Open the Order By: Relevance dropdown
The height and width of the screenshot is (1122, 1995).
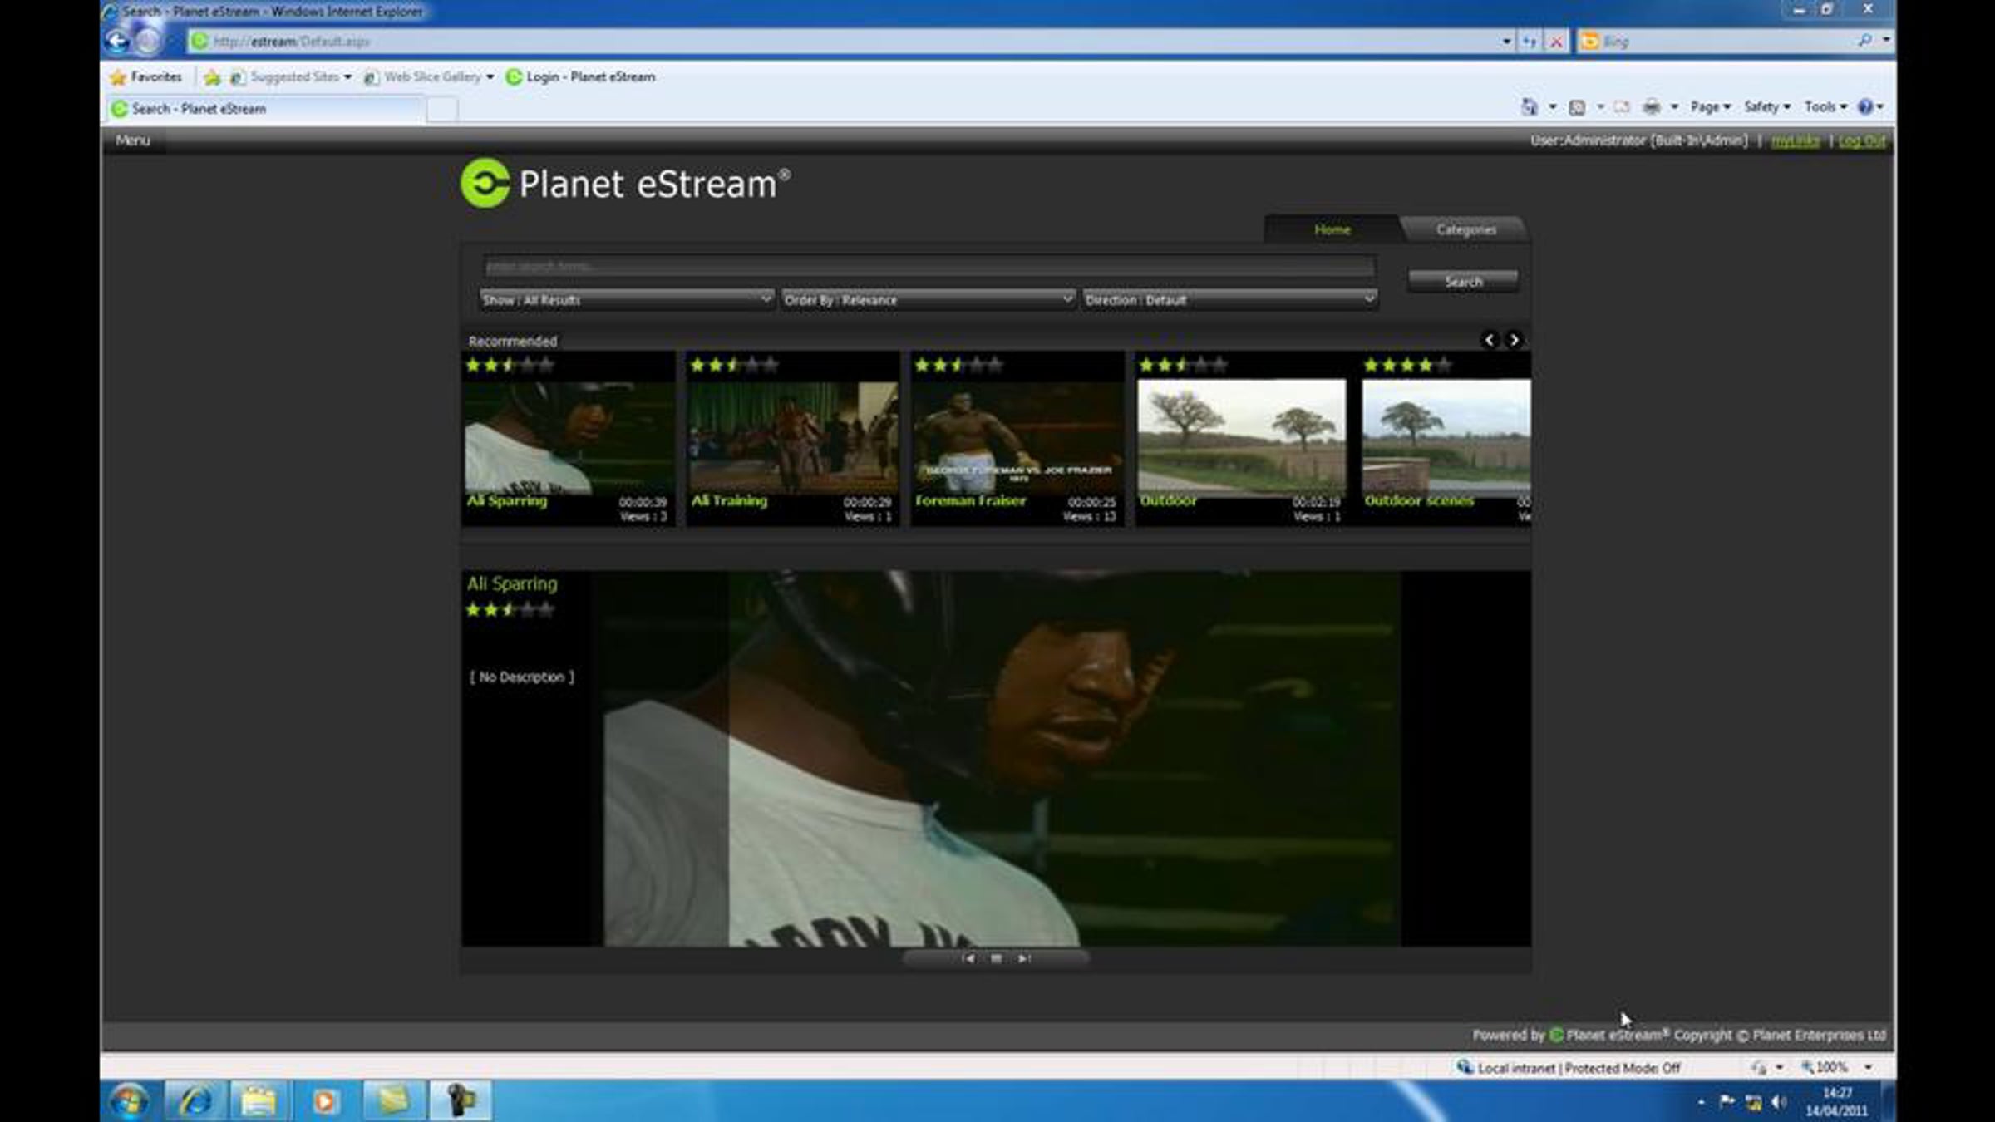coord(928,299)
